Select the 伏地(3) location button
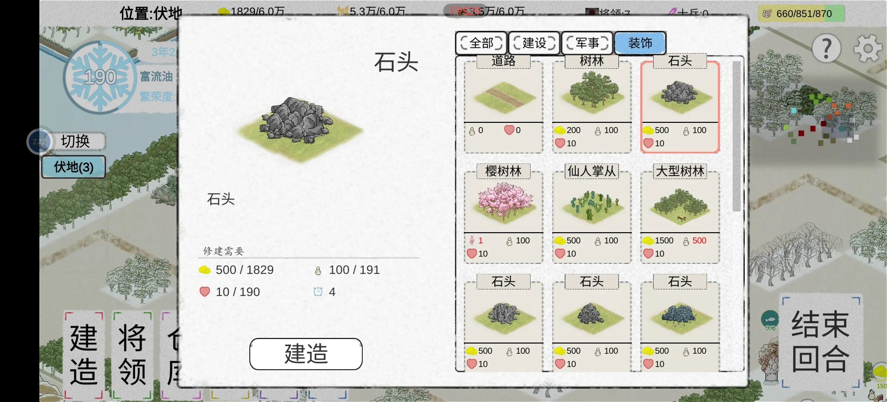The width and height of the screenshot is (887, 402). [73, 167]
